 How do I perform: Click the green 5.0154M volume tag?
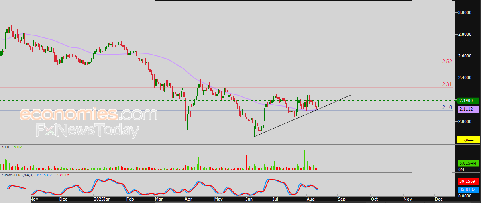click(x=468, y=163)
